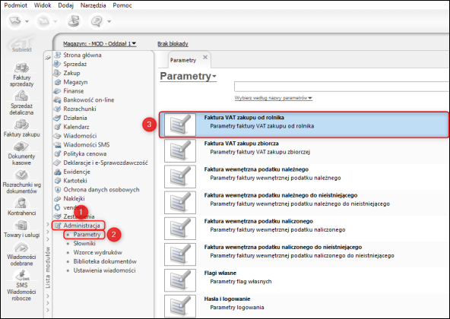
Task: Click the parameter search input field
Action: click(341, 87)
